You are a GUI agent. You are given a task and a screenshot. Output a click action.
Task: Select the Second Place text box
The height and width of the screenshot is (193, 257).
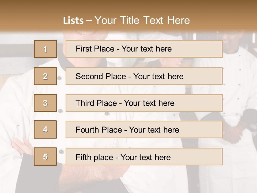pyautogui.click(x=144, y=76)
